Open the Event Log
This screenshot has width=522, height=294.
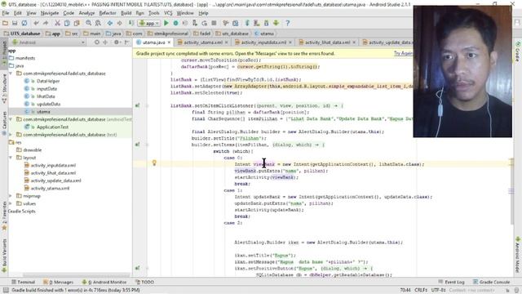click(451, 282)
